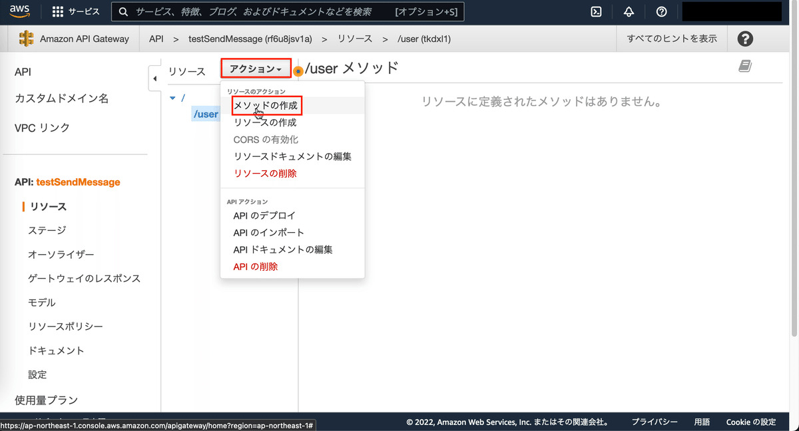Focus the AWS services search field
This screenshot has height=431, width=799.
point(288,12)
